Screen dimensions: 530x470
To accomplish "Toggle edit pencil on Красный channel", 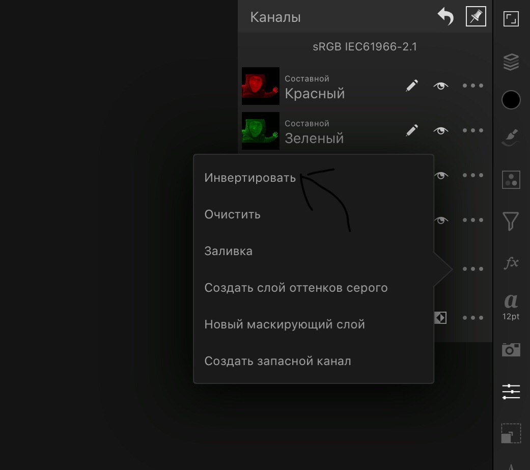I will click(412, 86).
